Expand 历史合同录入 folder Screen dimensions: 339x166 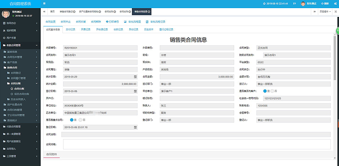click(x=20, y=99)
